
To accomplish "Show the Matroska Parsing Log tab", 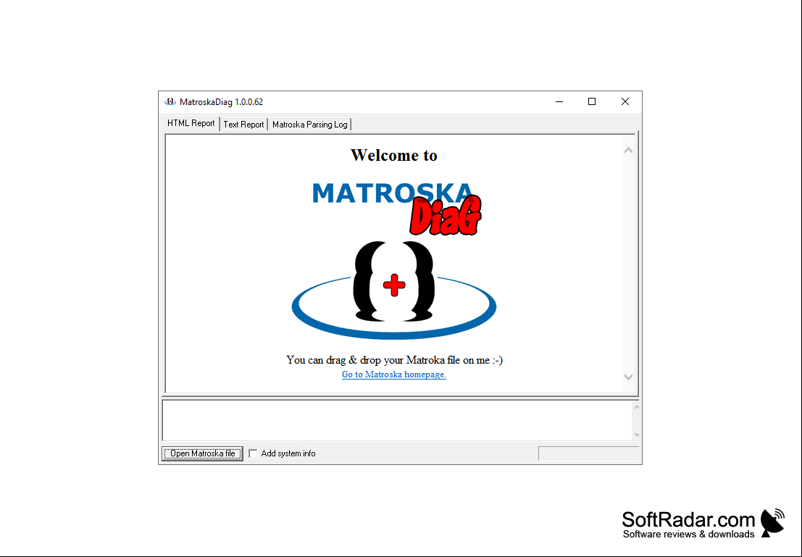I will pyautogui.click(x=309, y=125).
